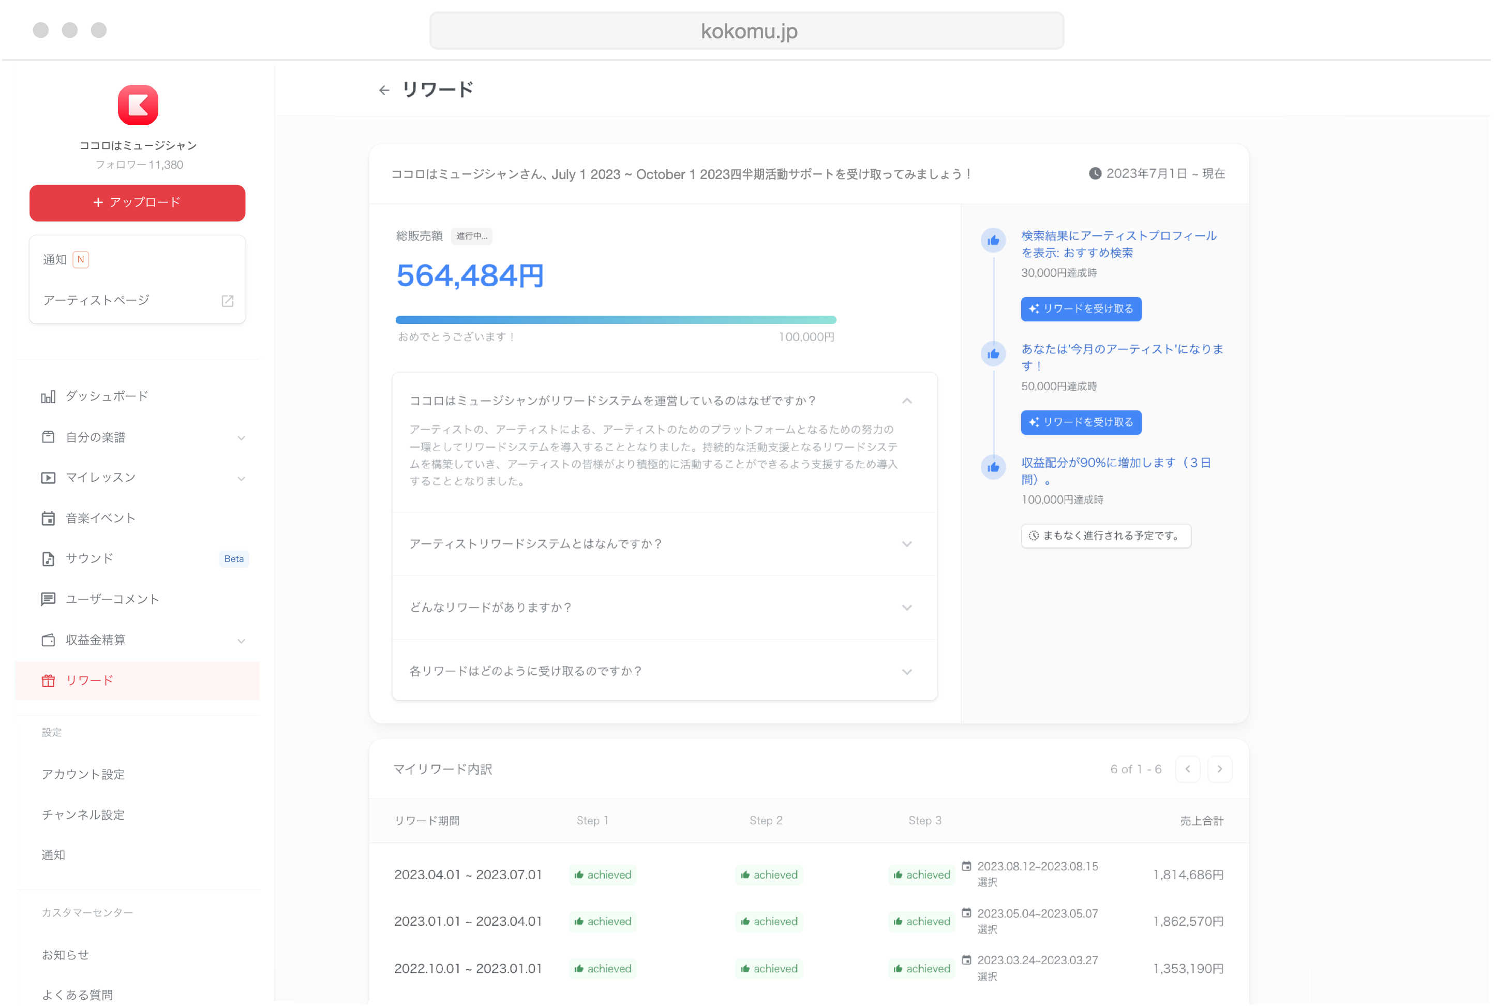The width and height of the screenshot is (1494, 1006).
Task: Click the Beta badge next to サウンド
Action: pos(234,559)
